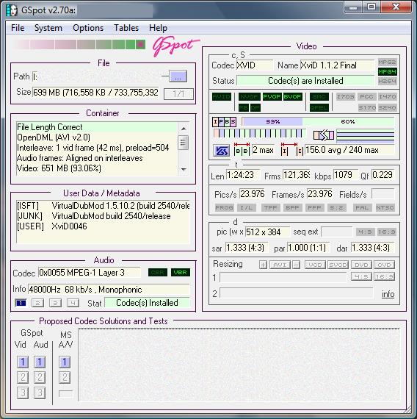Click the MPG2 indicator
This screenshot has width=417, height=419.
pos(387,62)
